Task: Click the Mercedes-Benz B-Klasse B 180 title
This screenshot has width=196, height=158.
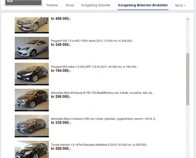Action: pyautogui.click(x=102, y=93)
